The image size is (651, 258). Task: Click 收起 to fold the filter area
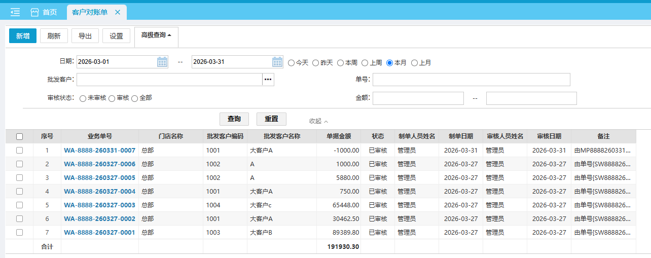pos(318,121)
